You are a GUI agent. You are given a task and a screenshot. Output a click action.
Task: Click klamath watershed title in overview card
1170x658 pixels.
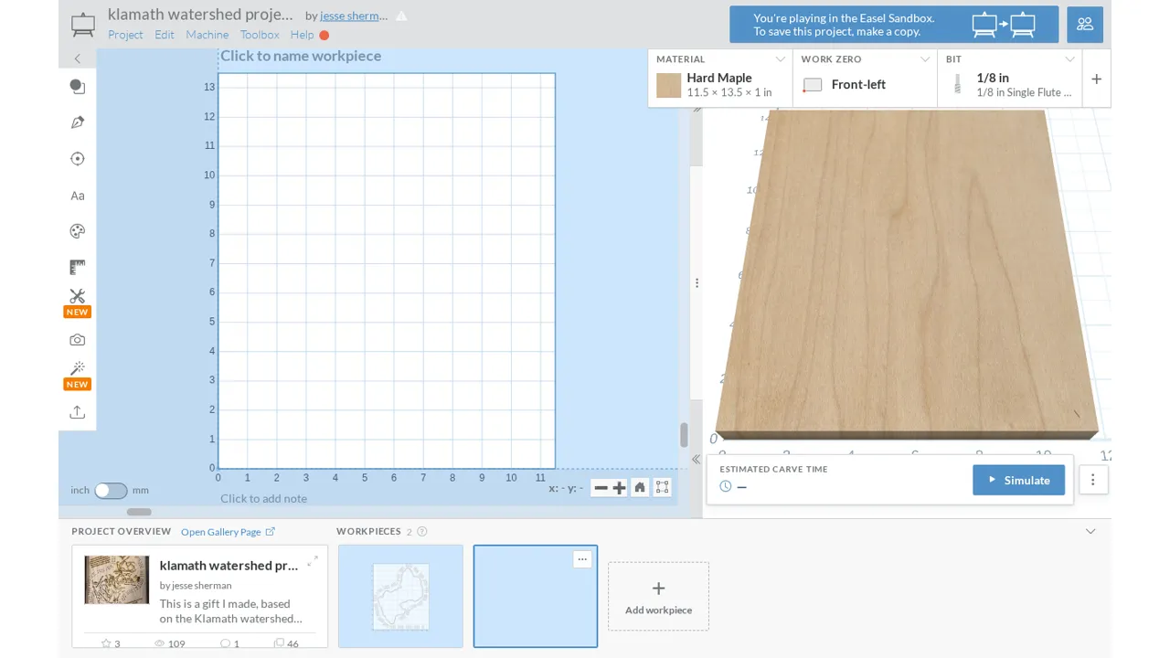(x=229, y=566)
